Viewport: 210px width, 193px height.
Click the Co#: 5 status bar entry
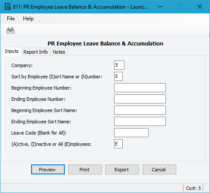coord(193,188)
